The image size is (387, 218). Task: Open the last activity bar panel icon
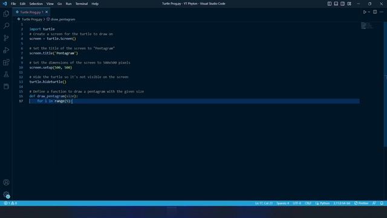[6, 86]
